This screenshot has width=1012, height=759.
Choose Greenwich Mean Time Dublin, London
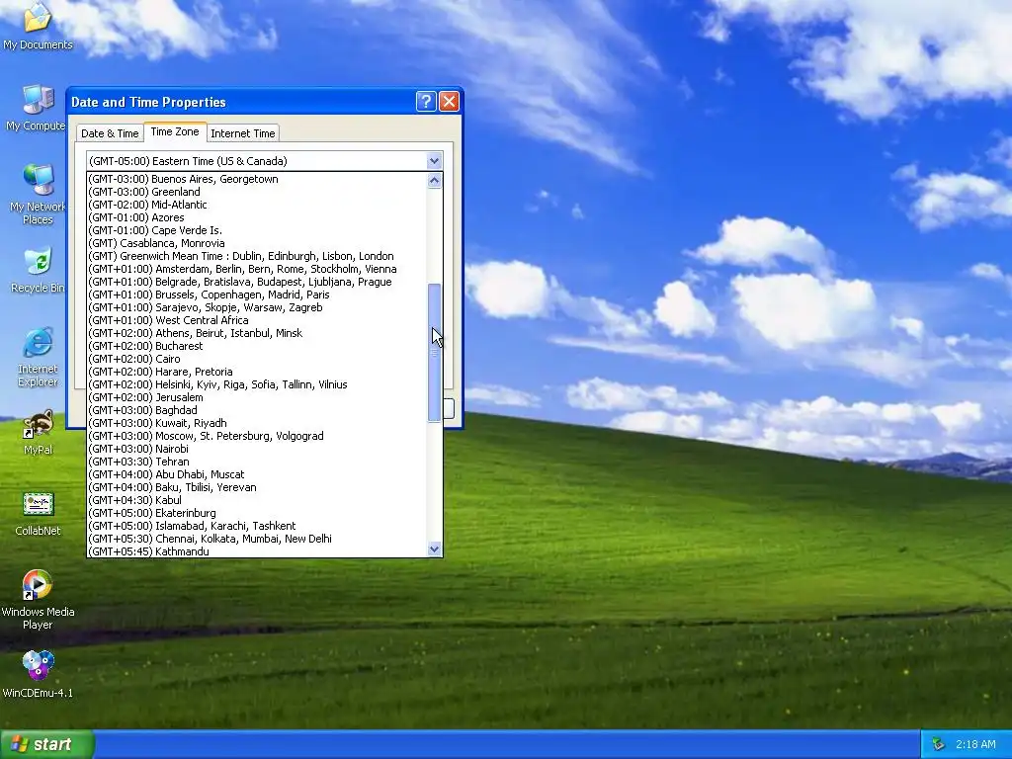click(x=257, y=256)
